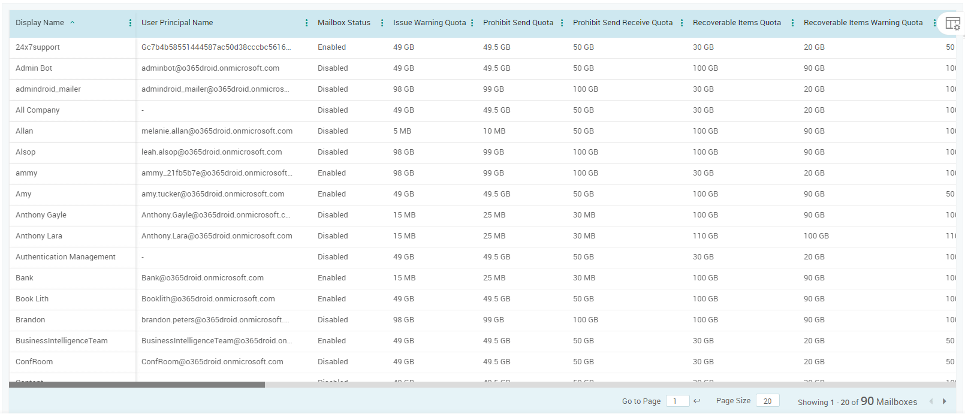This screenshot has height=414, width=965.
Task: Open the table column chooser settings icon
Action: pyautogui.click(x=952, y=23)
